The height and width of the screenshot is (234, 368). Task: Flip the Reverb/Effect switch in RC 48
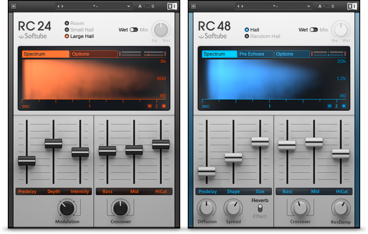(260, 208)
